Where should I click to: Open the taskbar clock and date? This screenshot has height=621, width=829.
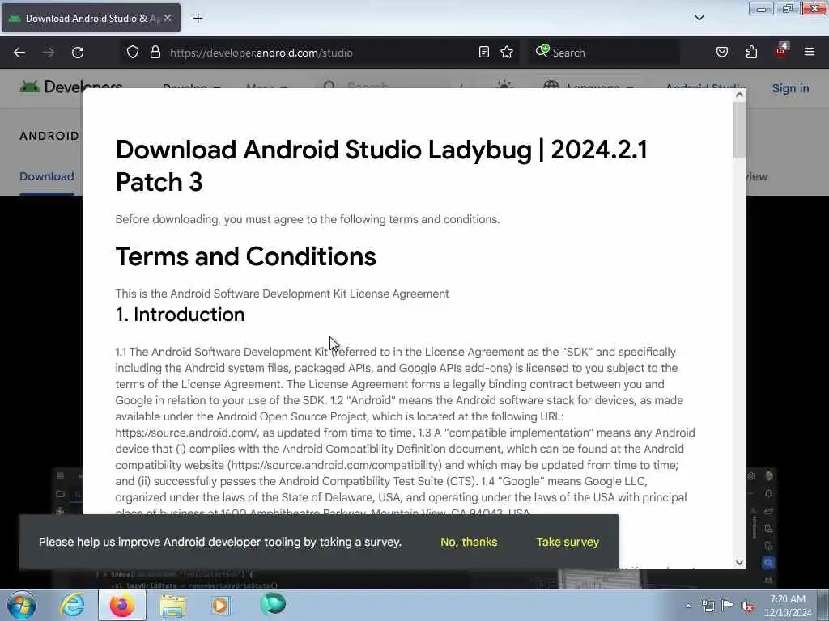coord(788,606)
